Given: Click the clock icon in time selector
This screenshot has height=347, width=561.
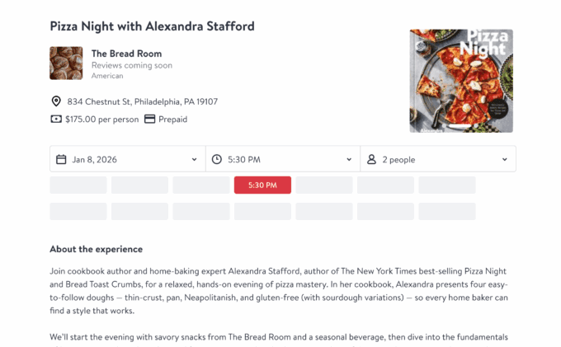Looking at the screenshot, I should pyautogui.click(x=217, y=159).
